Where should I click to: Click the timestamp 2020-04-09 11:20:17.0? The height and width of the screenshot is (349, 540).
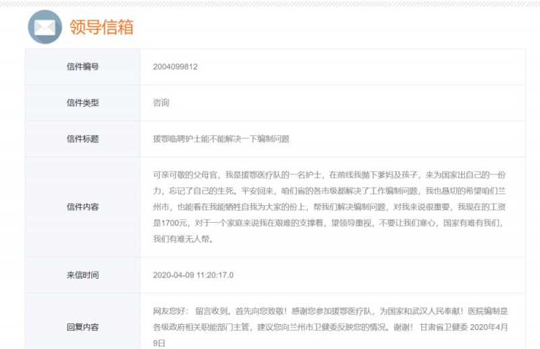193,275
